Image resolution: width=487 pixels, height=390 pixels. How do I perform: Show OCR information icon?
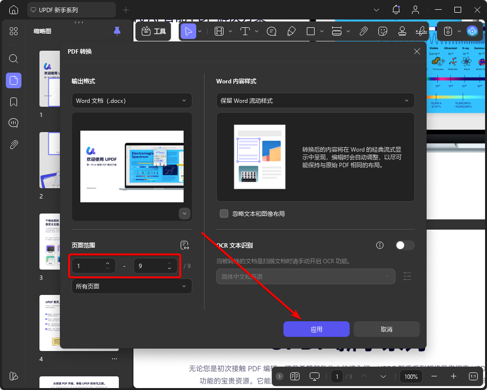pos(379,245)
